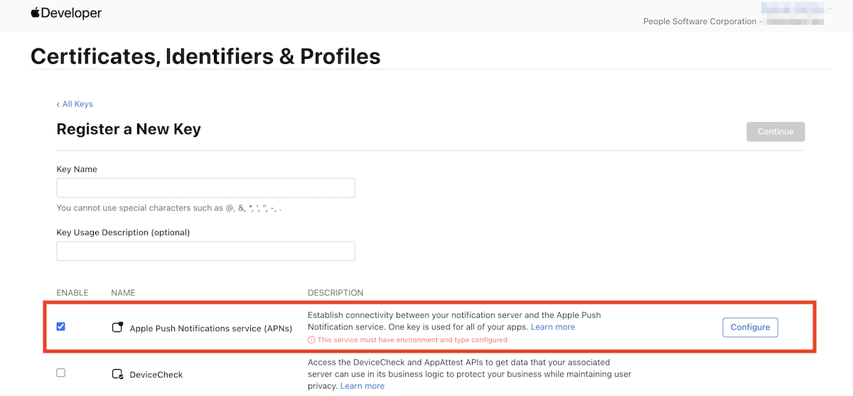Click the NAME column header
Screen dimensions: 853x396
click(x=123, y=292)
